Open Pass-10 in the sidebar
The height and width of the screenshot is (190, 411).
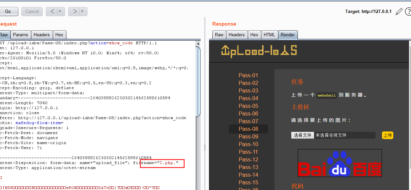(248, 144)
